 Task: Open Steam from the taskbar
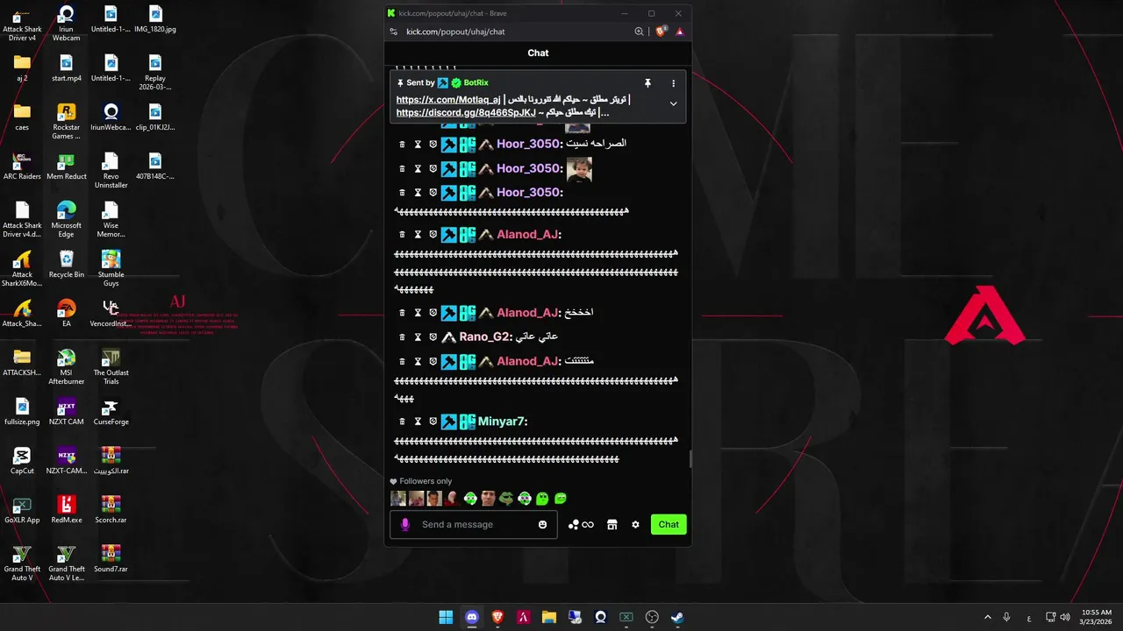click(677, 617)
